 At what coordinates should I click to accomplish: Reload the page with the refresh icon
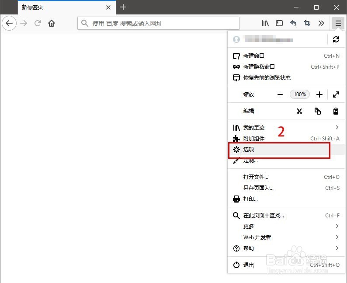38,23
